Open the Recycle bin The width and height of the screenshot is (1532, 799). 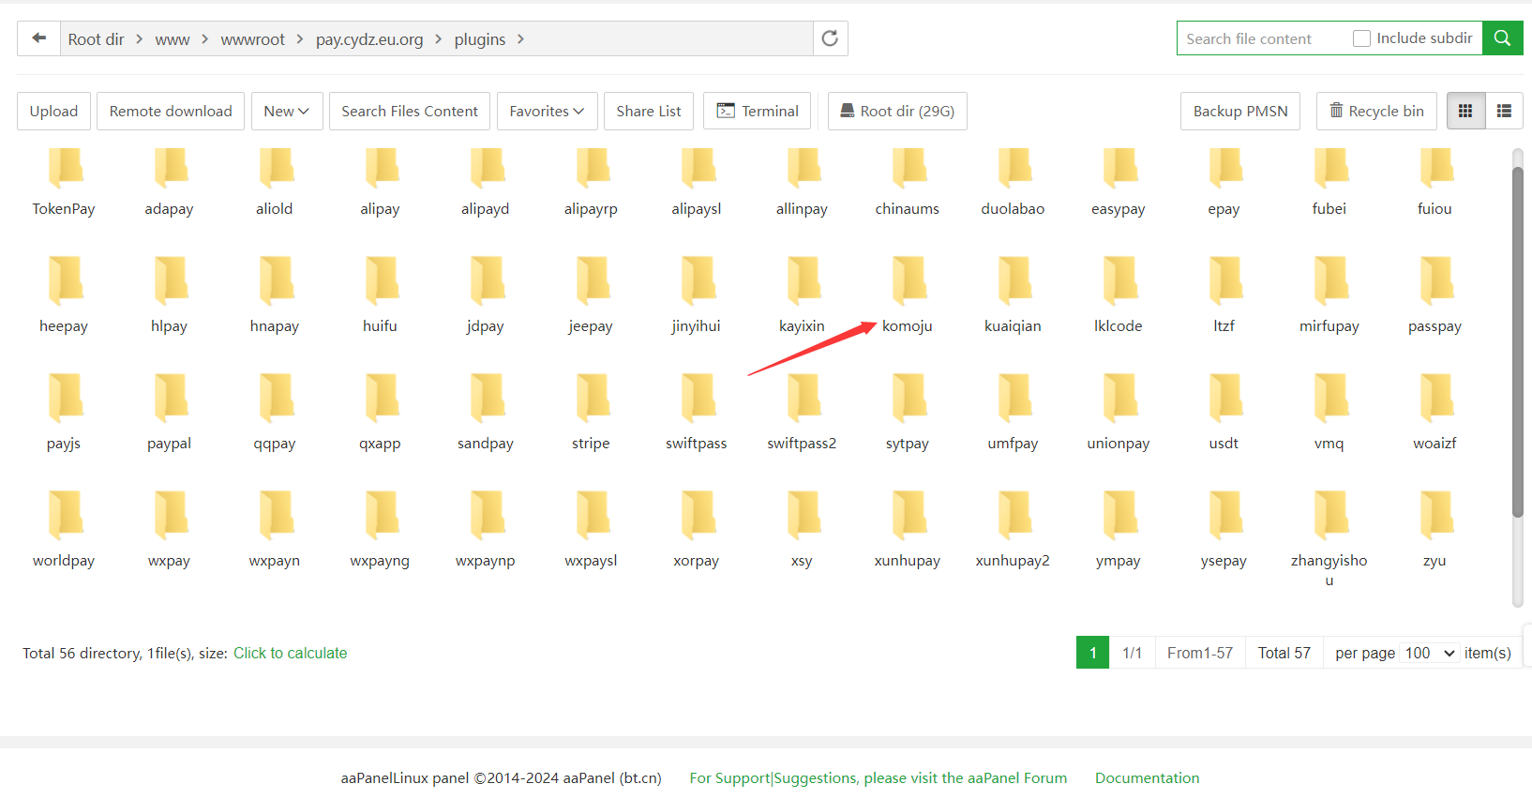1376,111
